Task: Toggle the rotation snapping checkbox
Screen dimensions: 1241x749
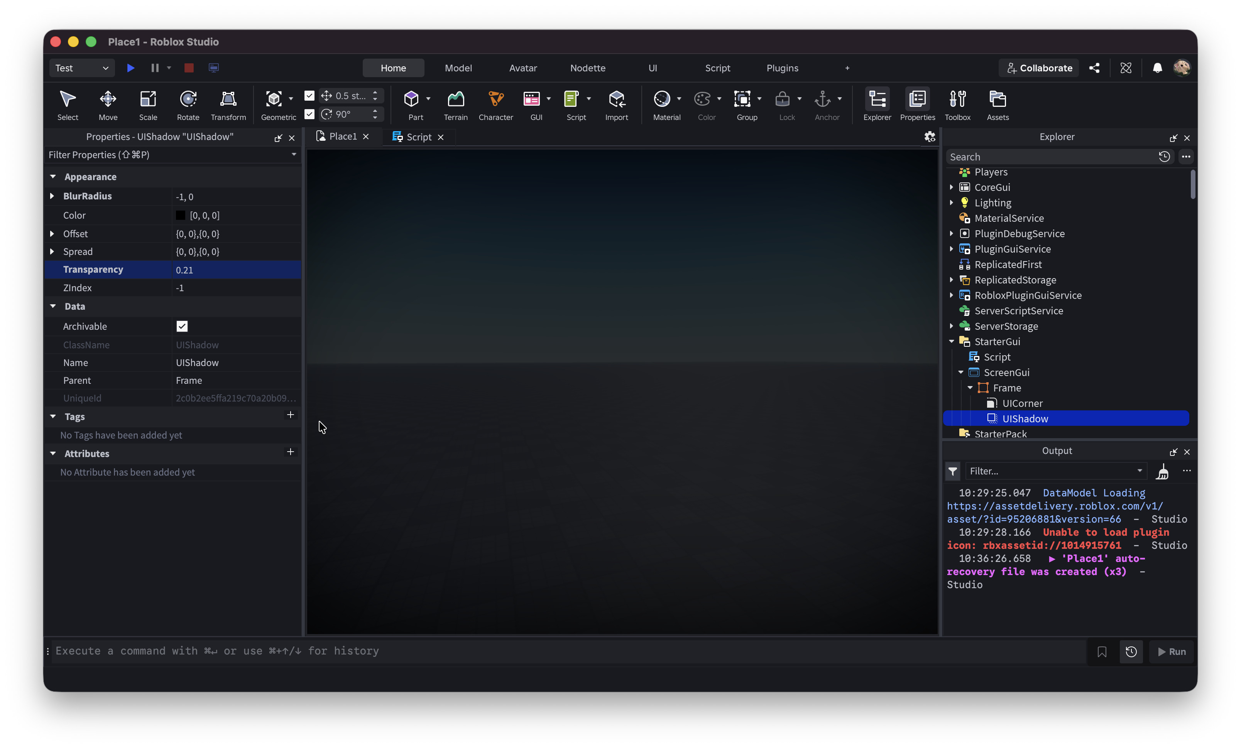Action: click(309, 114)
